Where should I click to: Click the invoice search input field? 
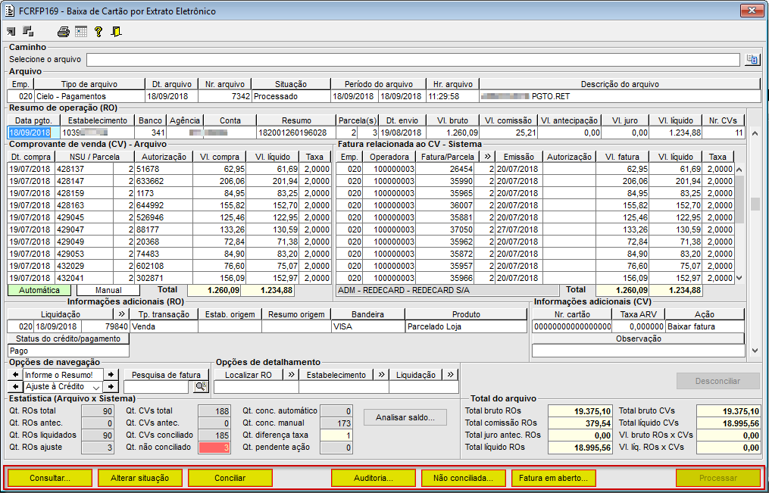coord(156,387)
